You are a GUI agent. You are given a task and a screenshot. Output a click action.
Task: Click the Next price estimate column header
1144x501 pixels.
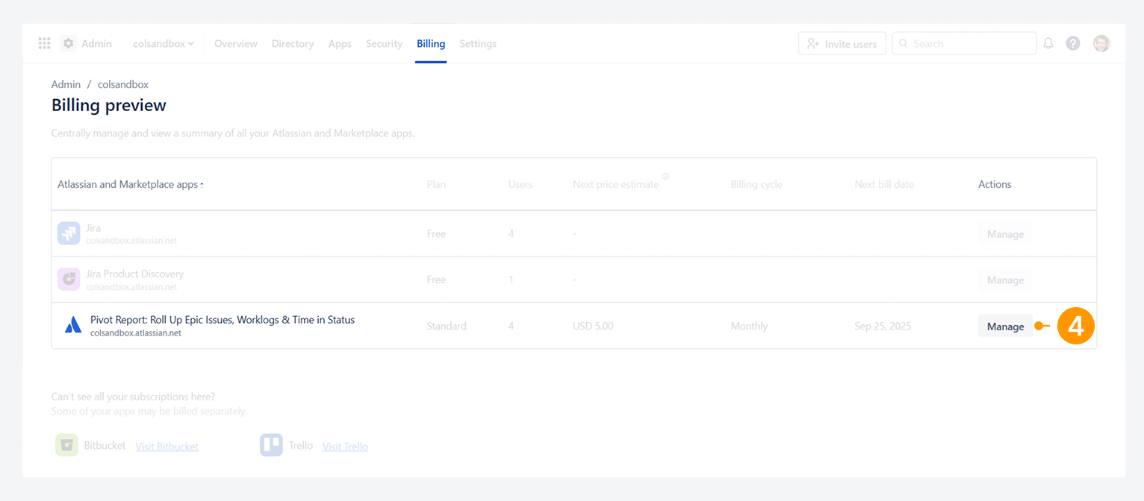click(615, 184)
